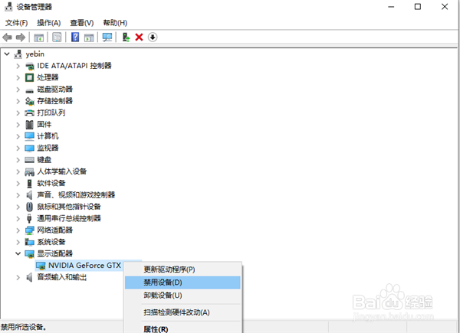Open the 操作(A) menu
This screenshot has width=460, height=333.
point(49,23)
